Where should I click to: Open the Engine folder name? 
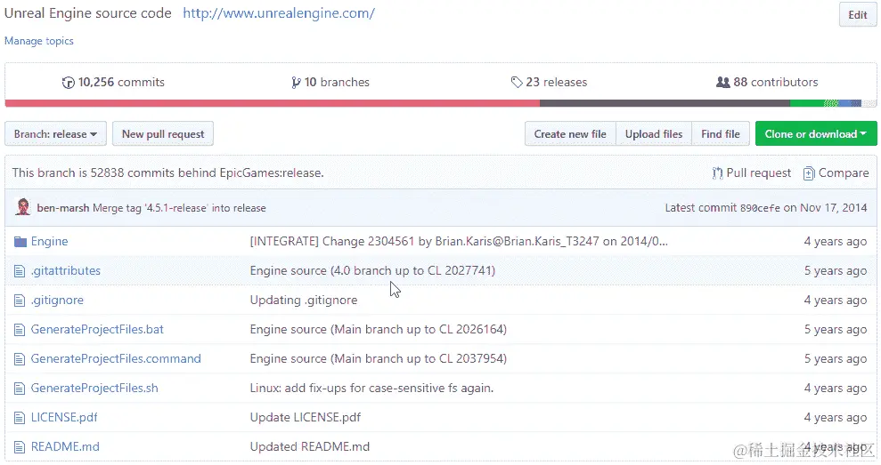click(50, 242)
